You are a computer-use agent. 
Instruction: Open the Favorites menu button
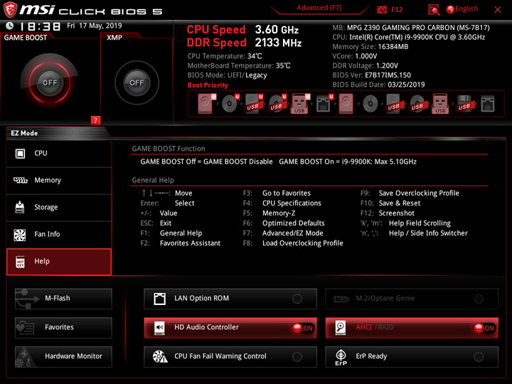click(x=63, y=328)
